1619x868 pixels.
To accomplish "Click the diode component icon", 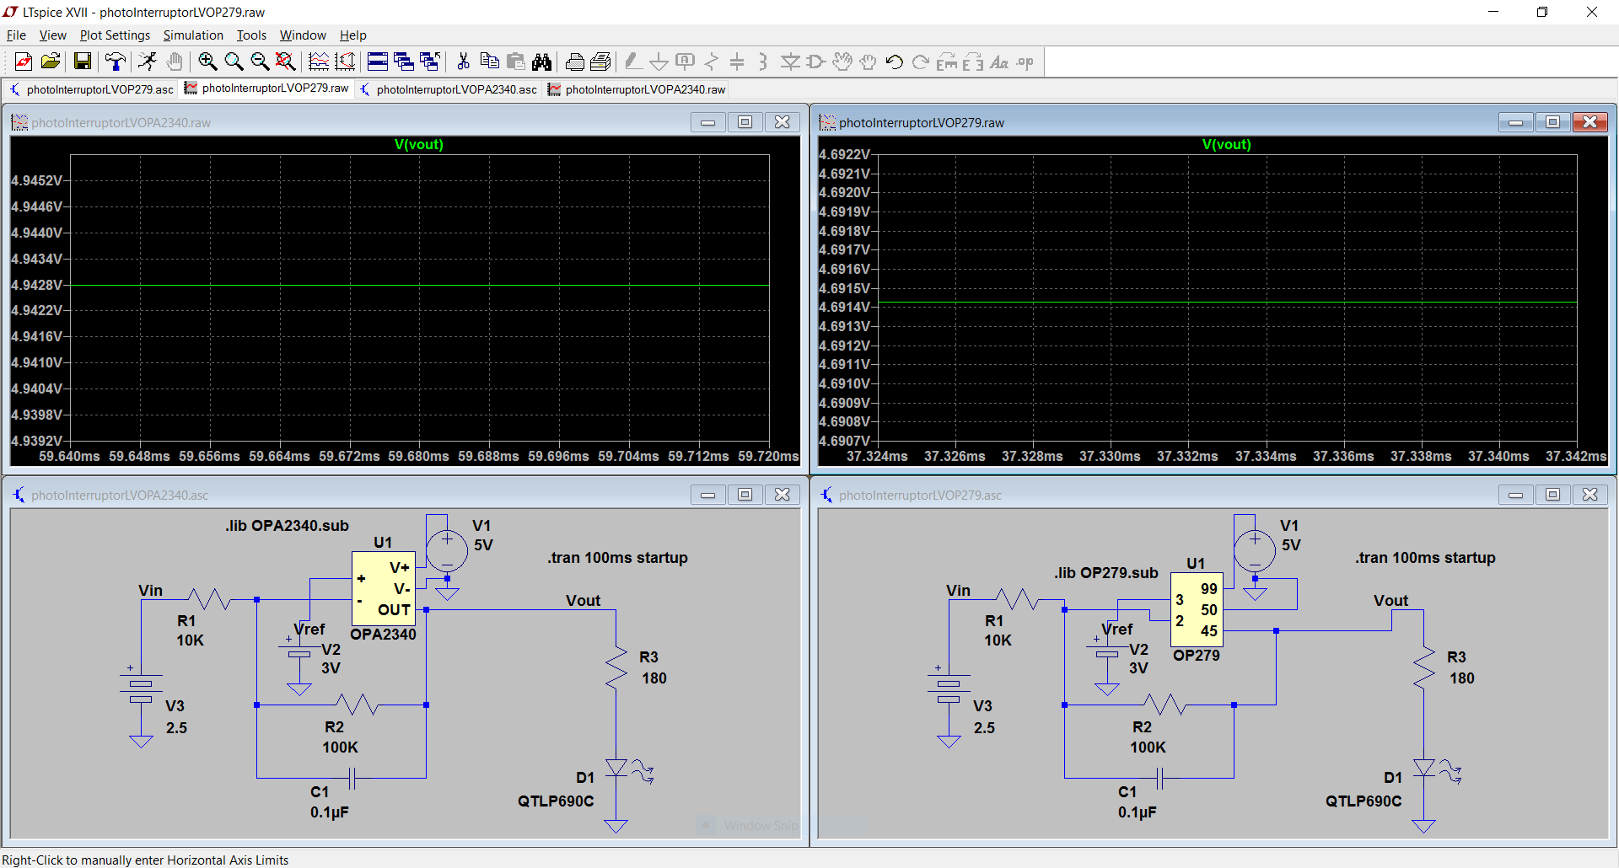I will (790, 62).
